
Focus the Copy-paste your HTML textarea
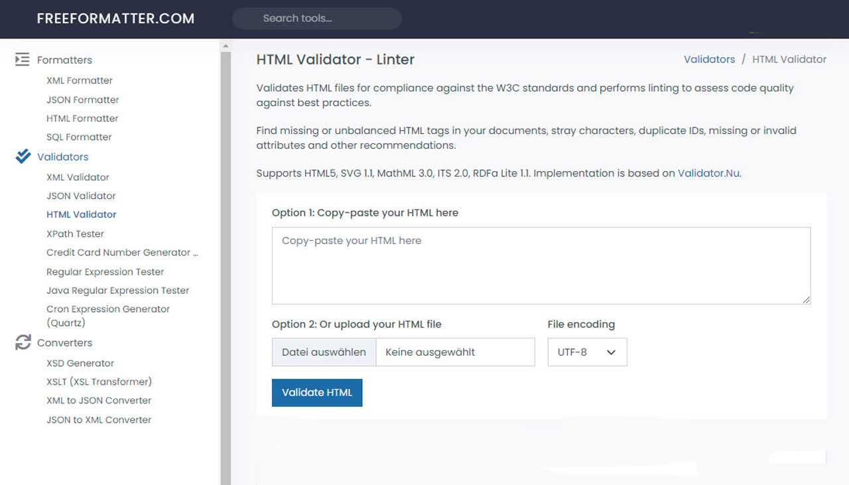(x=541, y=265)
